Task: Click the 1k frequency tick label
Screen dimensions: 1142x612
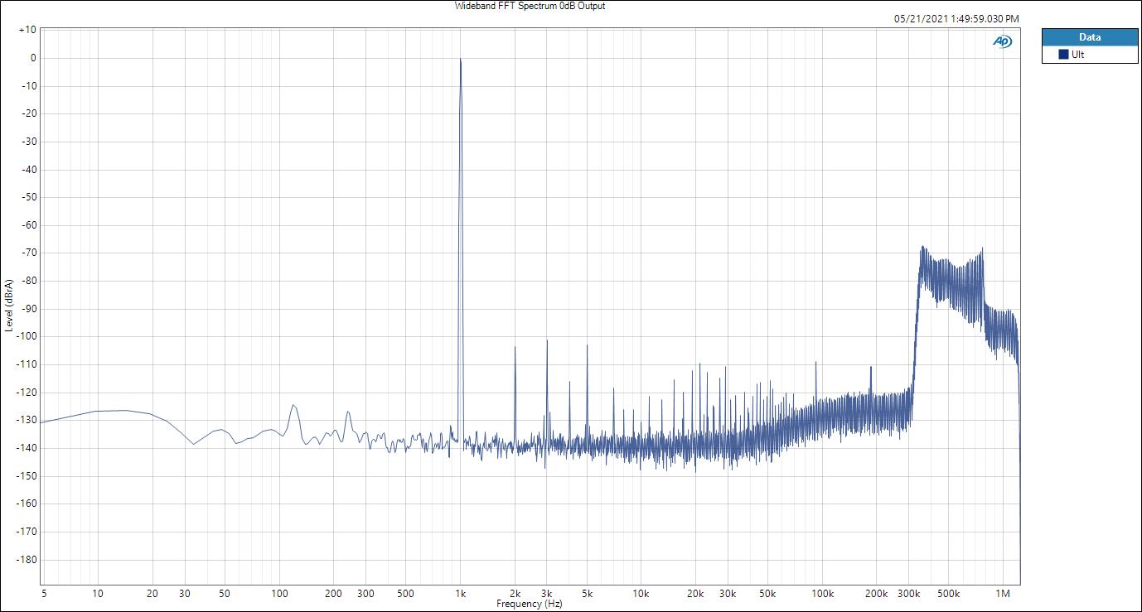Action: point(461,594)
